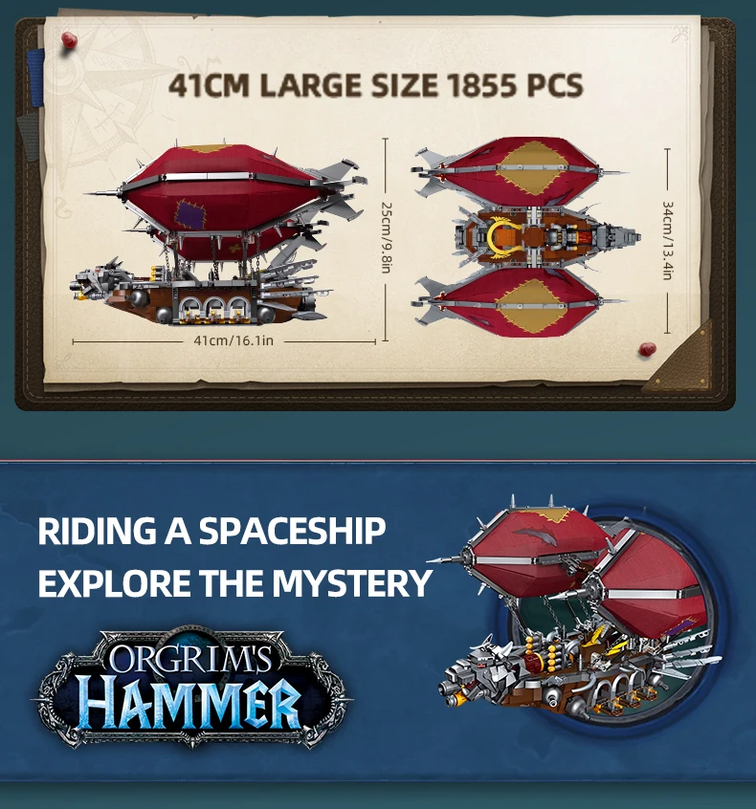Viewport: 756px width, 809px height.
Task: Click the red pushpin at bottom right
Action: point(647,349)
